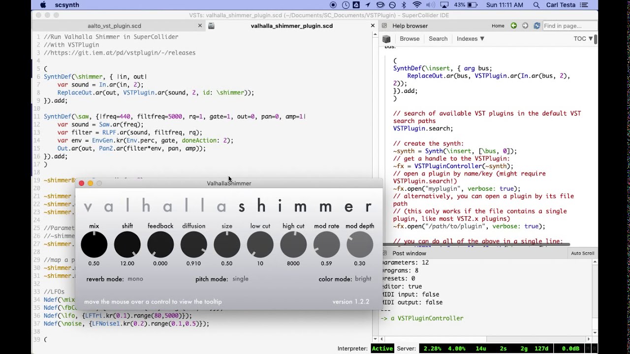The height and width of the screenshot is (354, 630).
Task: Click the Browse help link
Action: 409,39
